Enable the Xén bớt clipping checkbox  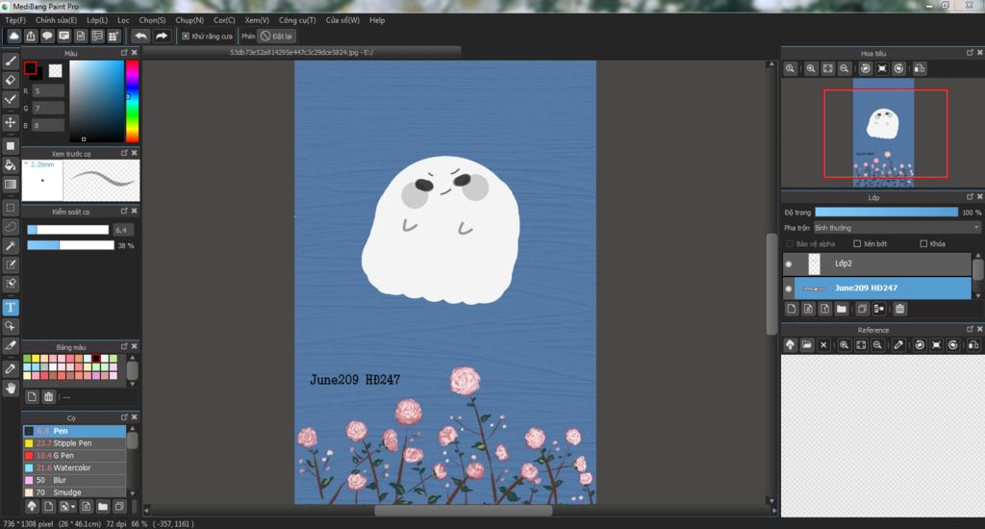pos(857,243)
